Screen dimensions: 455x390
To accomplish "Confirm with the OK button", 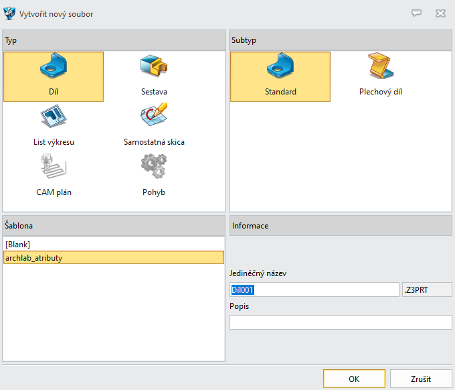I will click(354, 379).
